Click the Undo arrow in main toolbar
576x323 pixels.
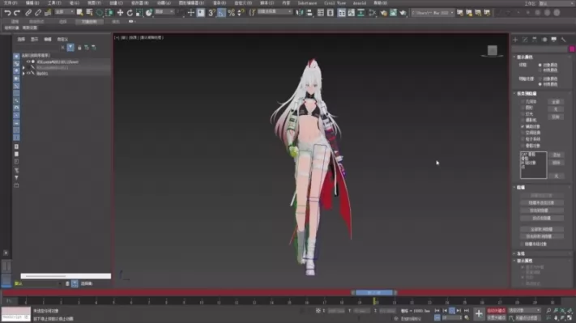coord(7,13)
